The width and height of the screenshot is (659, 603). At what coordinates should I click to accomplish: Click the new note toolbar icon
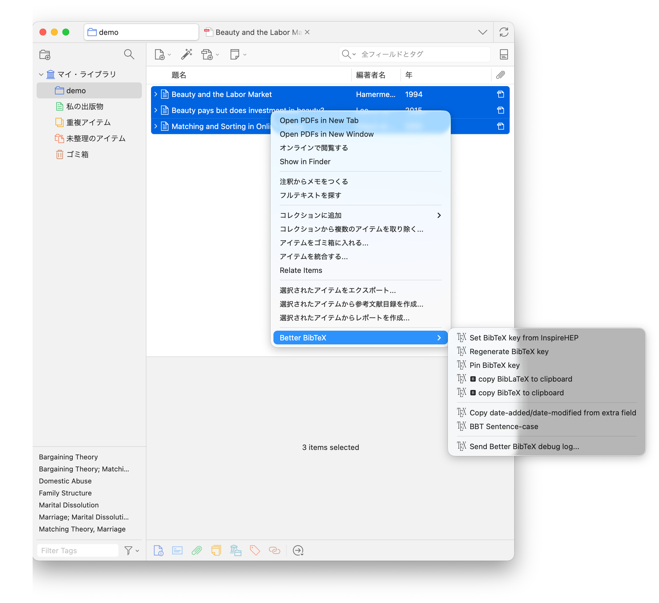(x=235, y=54)
